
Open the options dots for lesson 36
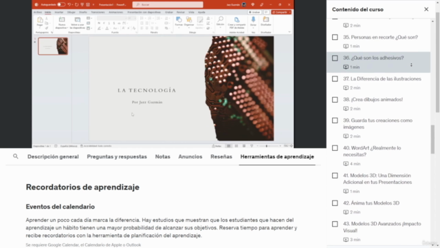point(411,65)
